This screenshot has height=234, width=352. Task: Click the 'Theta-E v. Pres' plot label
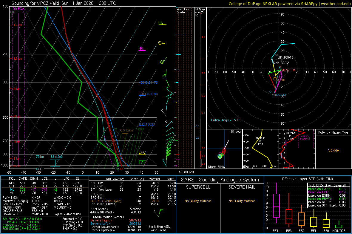coord(260,141)
